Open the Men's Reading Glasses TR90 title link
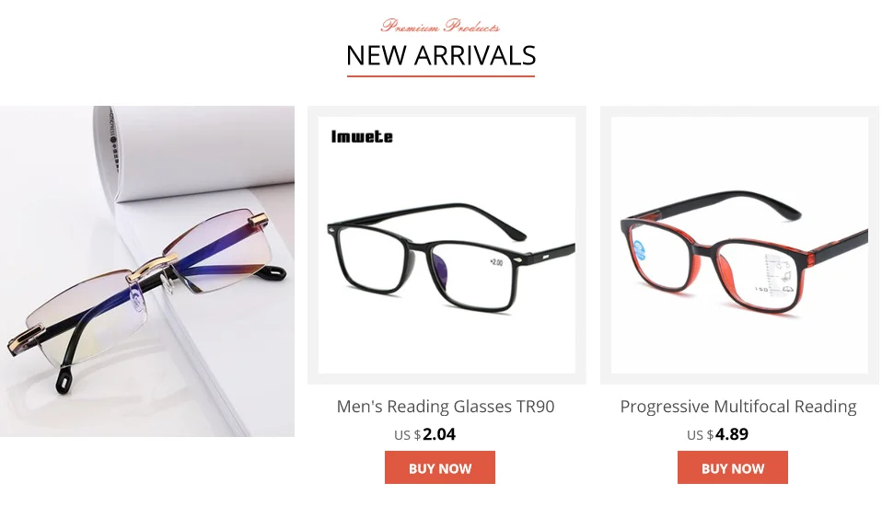The height and width of the screenshot is (506, 882). point(446,406)
